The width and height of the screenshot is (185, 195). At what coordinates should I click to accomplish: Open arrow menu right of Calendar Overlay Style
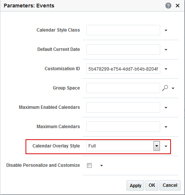[166, 146]
